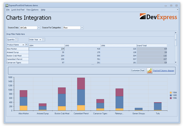Click the cell with value 761
This screenshot has height=126, width=184.
(x=82, y=59)
